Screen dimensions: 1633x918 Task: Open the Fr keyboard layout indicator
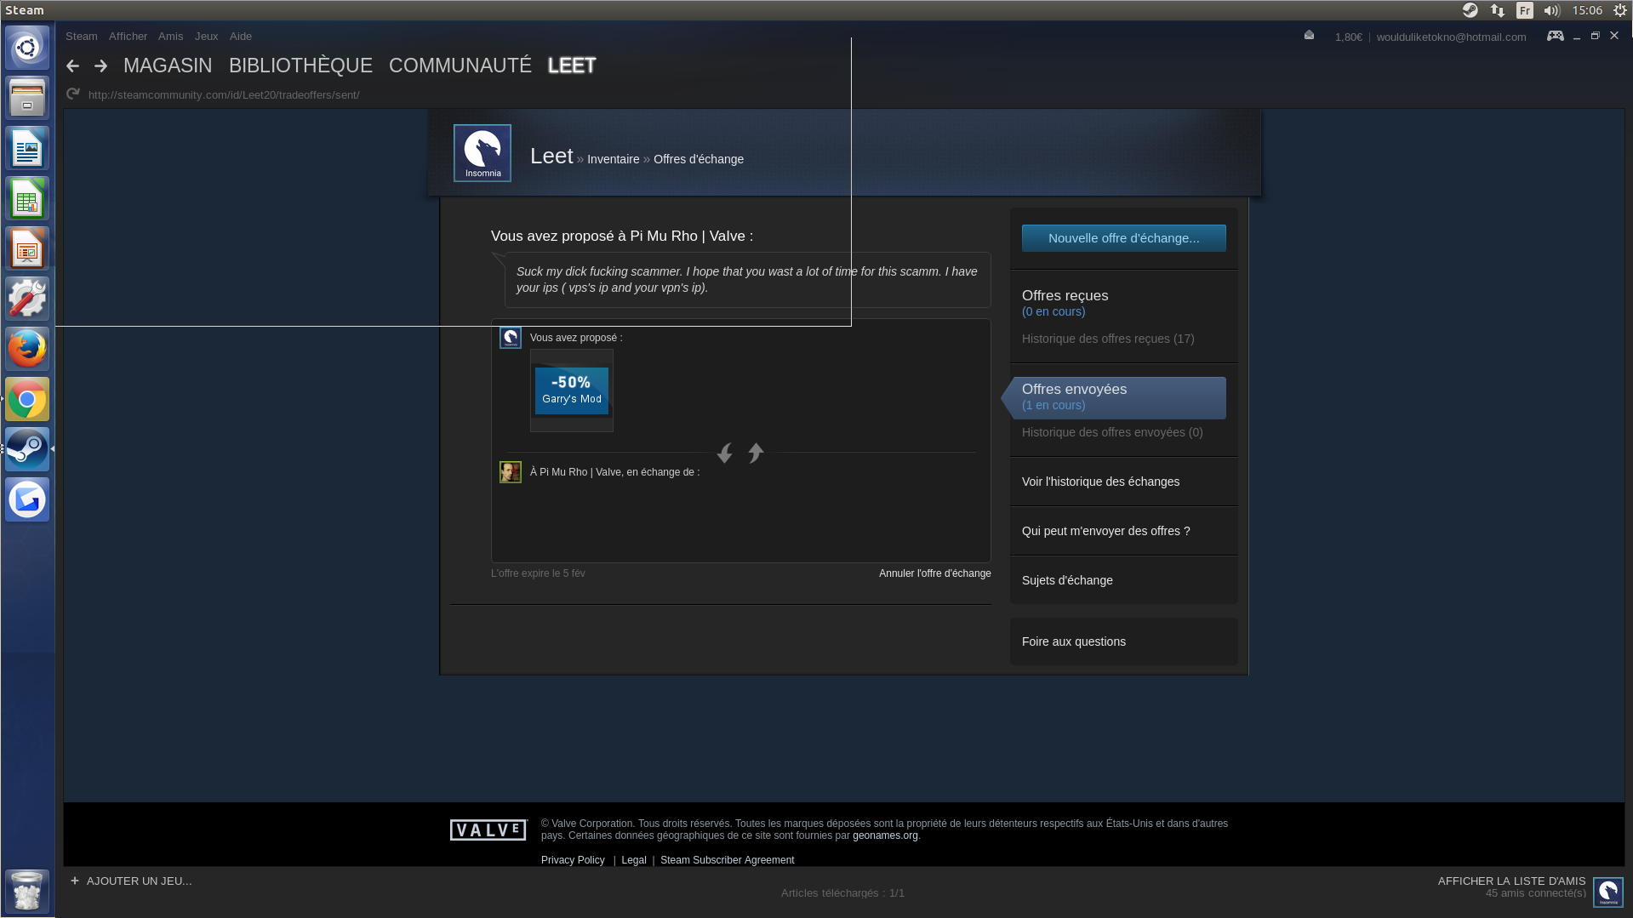(1525, 10)
